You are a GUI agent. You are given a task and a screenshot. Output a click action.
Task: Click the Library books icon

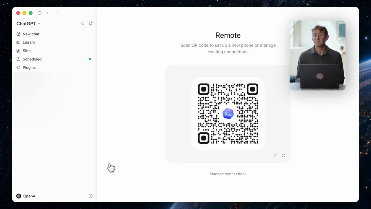[19, 42]
